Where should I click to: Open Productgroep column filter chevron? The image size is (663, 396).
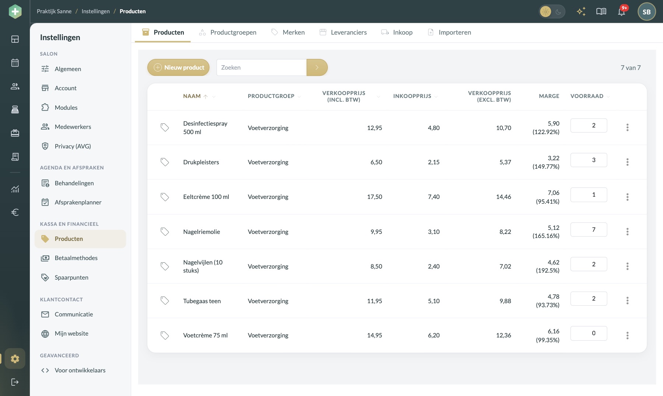(x=299, y=97)
